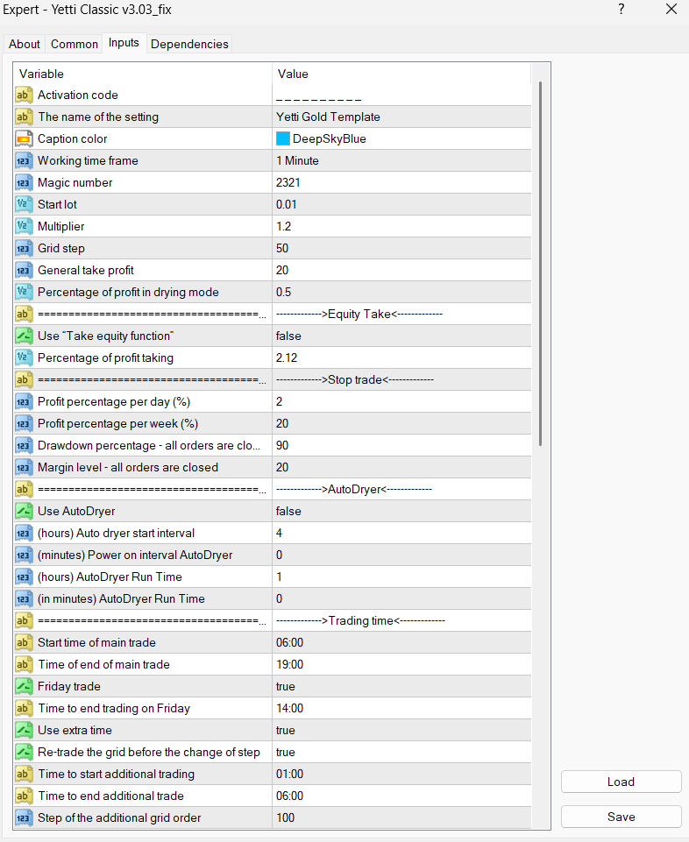Toggle the Re-trade the grid true value
689x842 pixels.
point(285,752)
